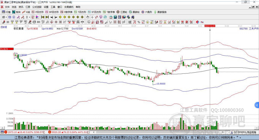Click the 极反通道 indicator label

pos(18,29)
